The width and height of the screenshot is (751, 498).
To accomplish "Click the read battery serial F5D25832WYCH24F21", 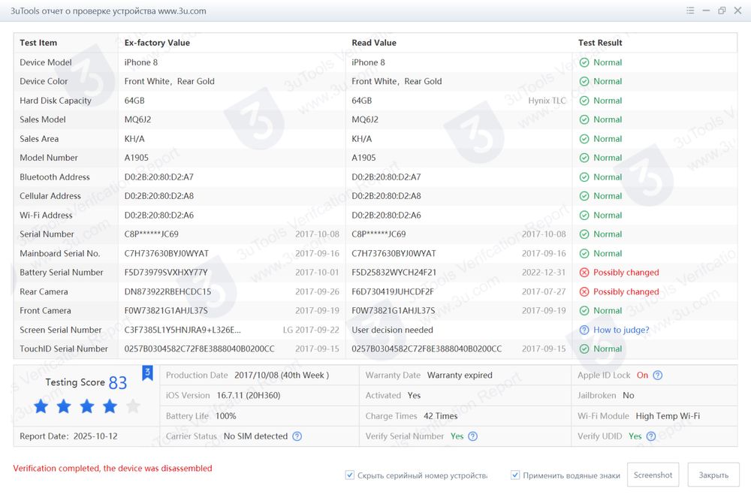I will pos(394,273).
